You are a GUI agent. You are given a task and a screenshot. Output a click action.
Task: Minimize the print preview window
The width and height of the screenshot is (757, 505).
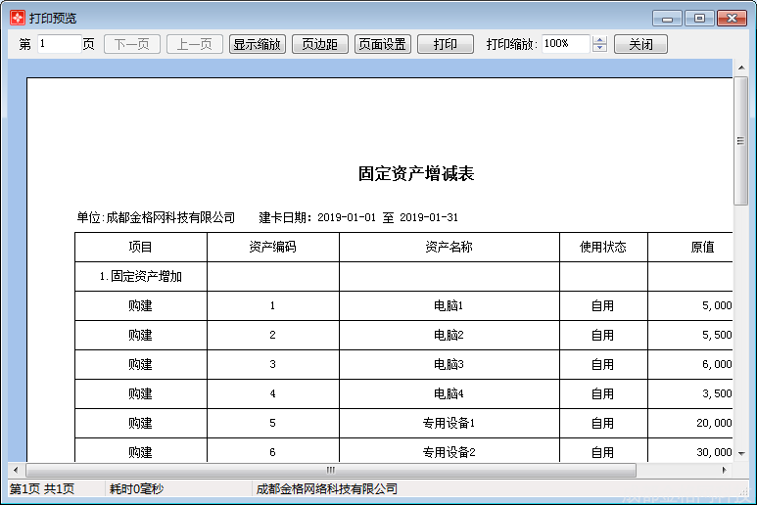click(668, 18)
